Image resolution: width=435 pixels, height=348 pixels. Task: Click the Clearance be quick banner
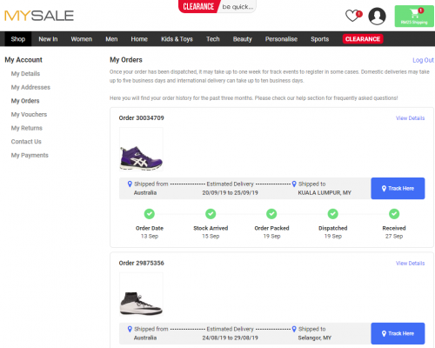pyautogui.click(x=217, y=6)
